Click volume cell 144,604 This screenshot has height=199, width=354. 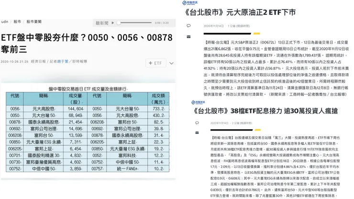pyautogui.click(x=76, y=109)
